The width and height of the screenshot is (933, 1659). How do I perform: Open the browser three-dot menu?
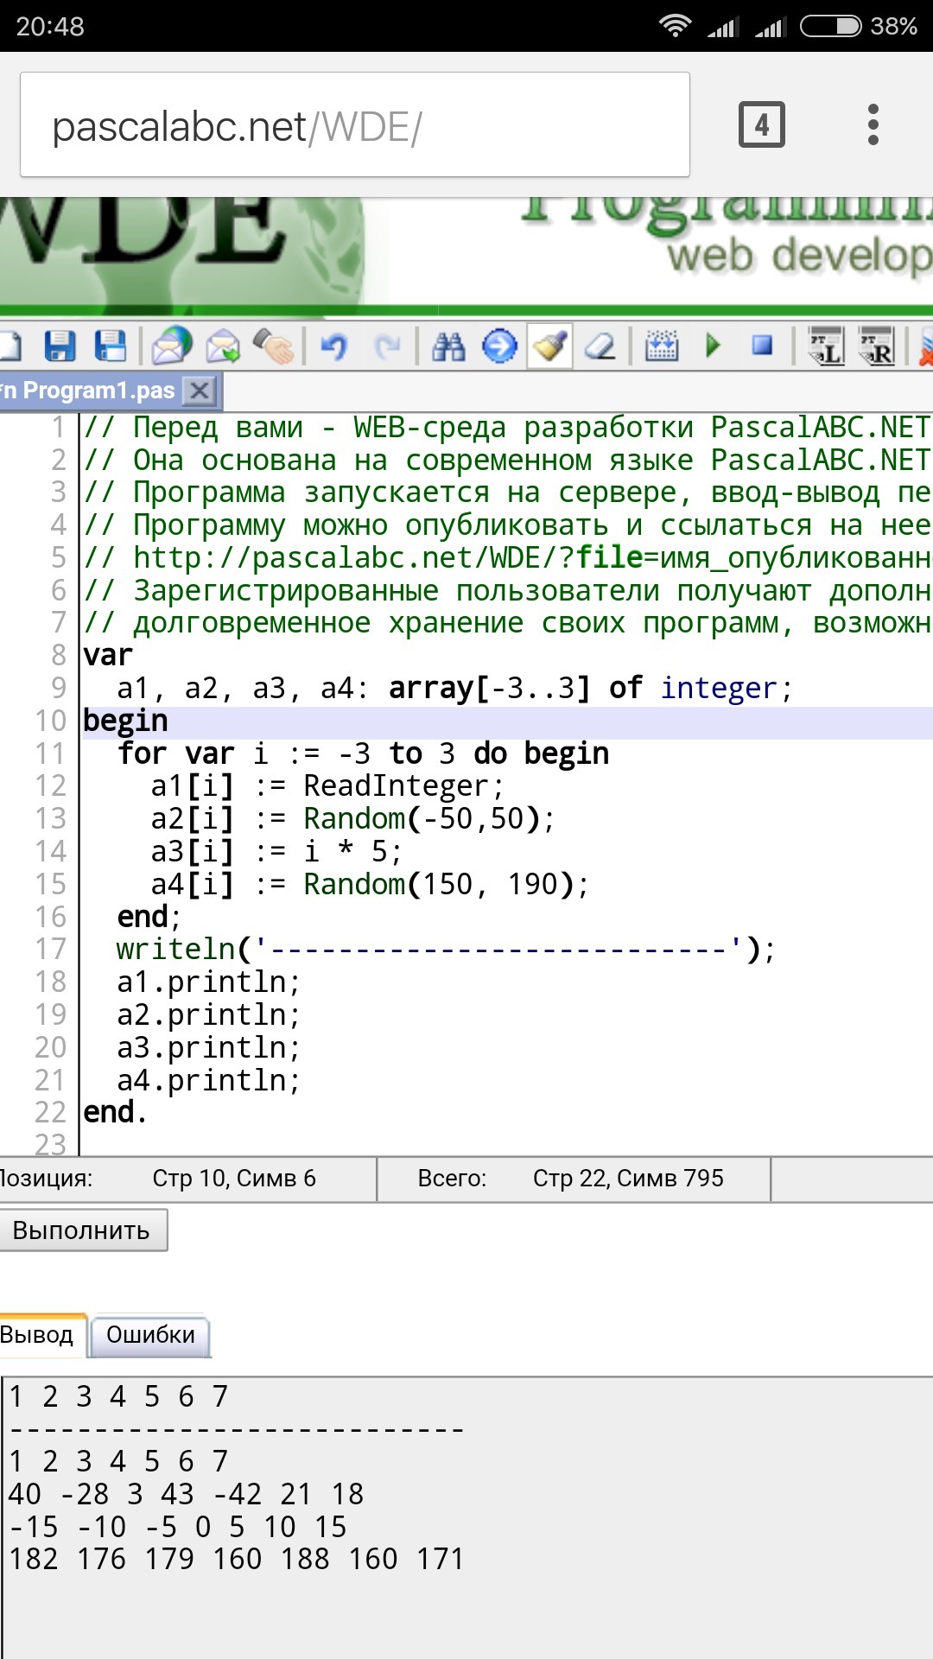click(873, 125)
